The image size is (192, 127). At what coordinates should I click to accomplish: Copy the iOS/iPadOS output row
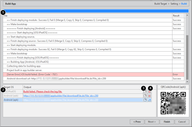(x=145, y=92)
